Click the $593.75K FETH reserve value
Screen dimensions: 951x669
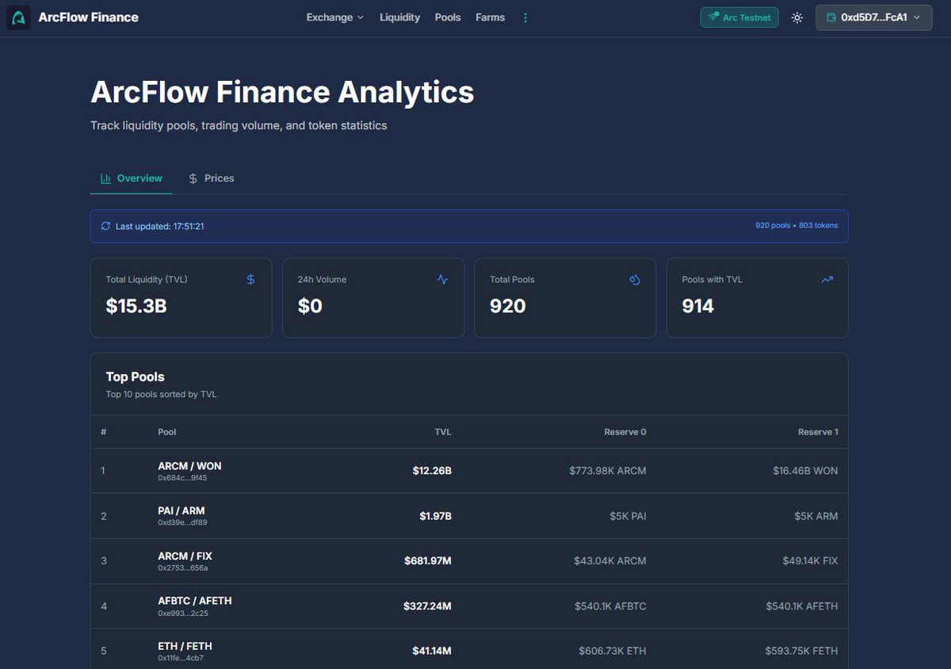click(x=801, y=651)
